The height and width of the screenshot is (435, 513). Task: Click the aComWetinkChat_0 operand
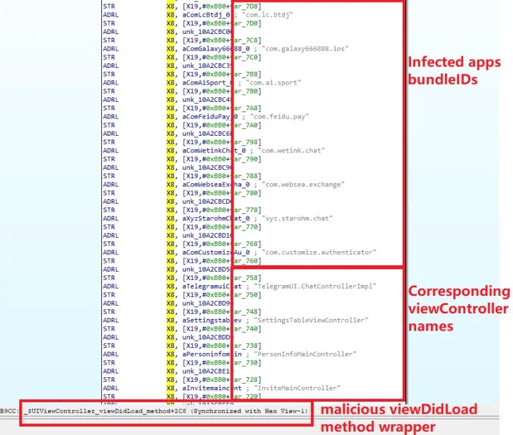pos(214,151)
